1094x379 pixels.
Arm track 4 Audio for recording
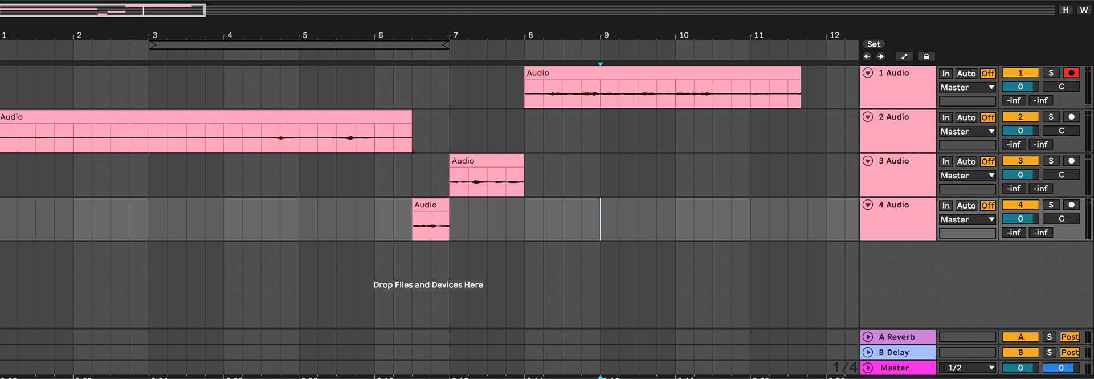click(x=1071, y=205)
